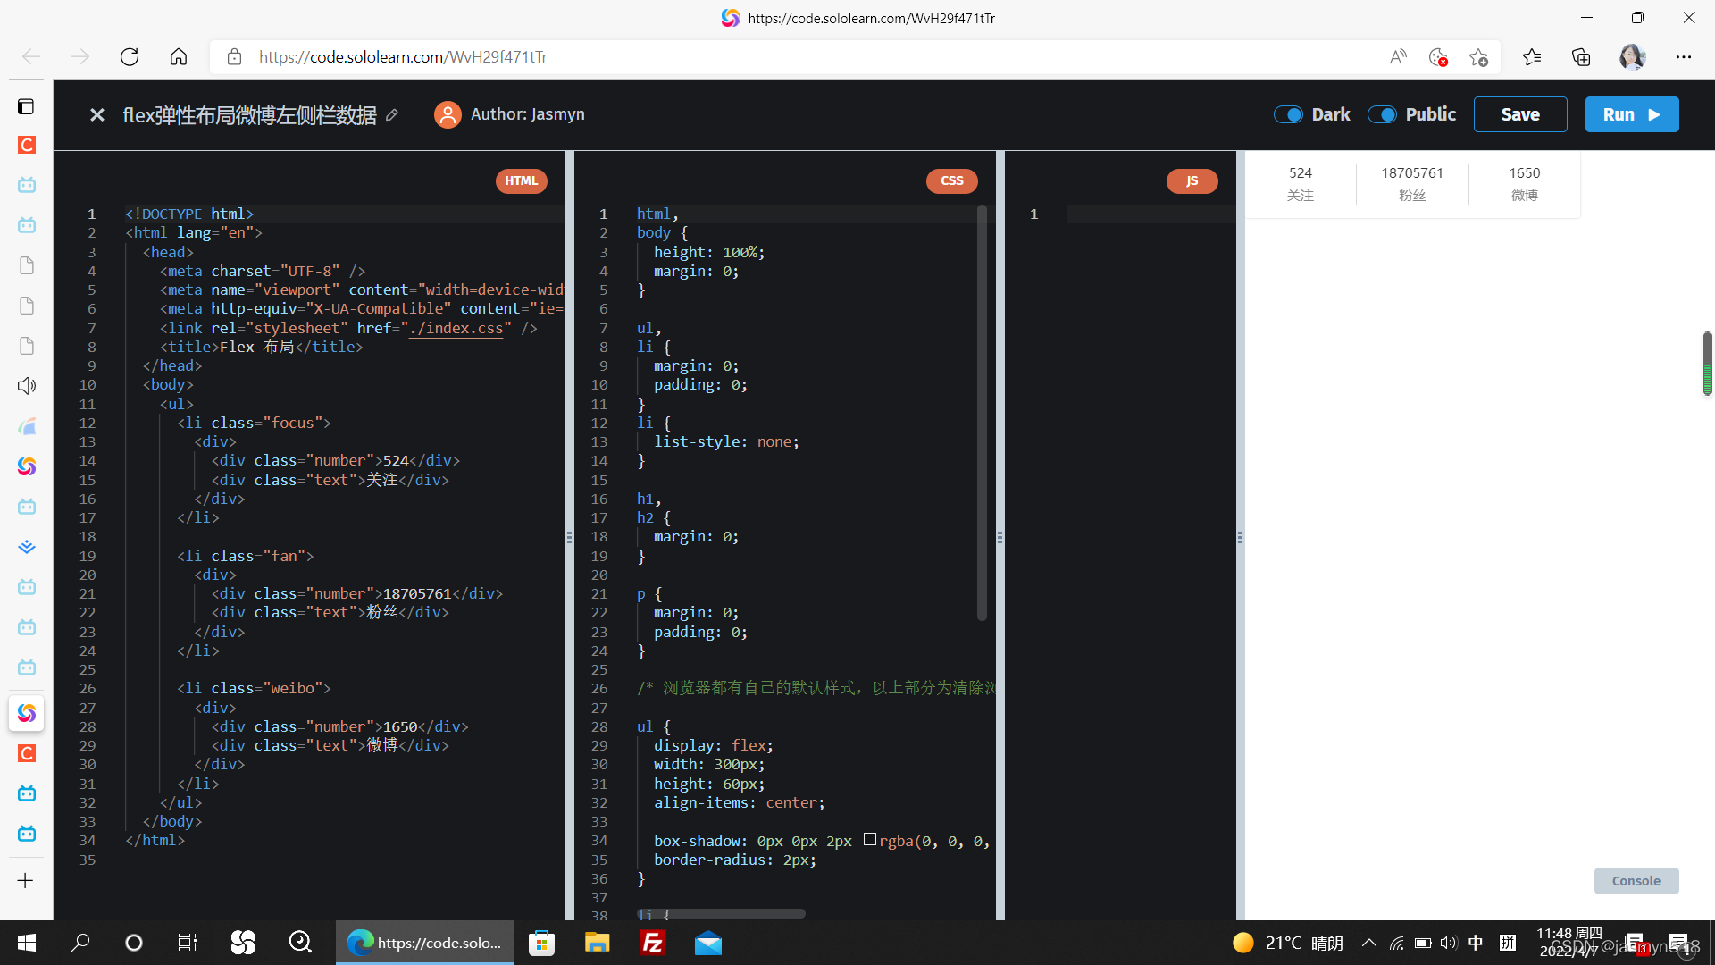Open browser Collections icon
1715x965 pixels.
(x=1581, y=57)
